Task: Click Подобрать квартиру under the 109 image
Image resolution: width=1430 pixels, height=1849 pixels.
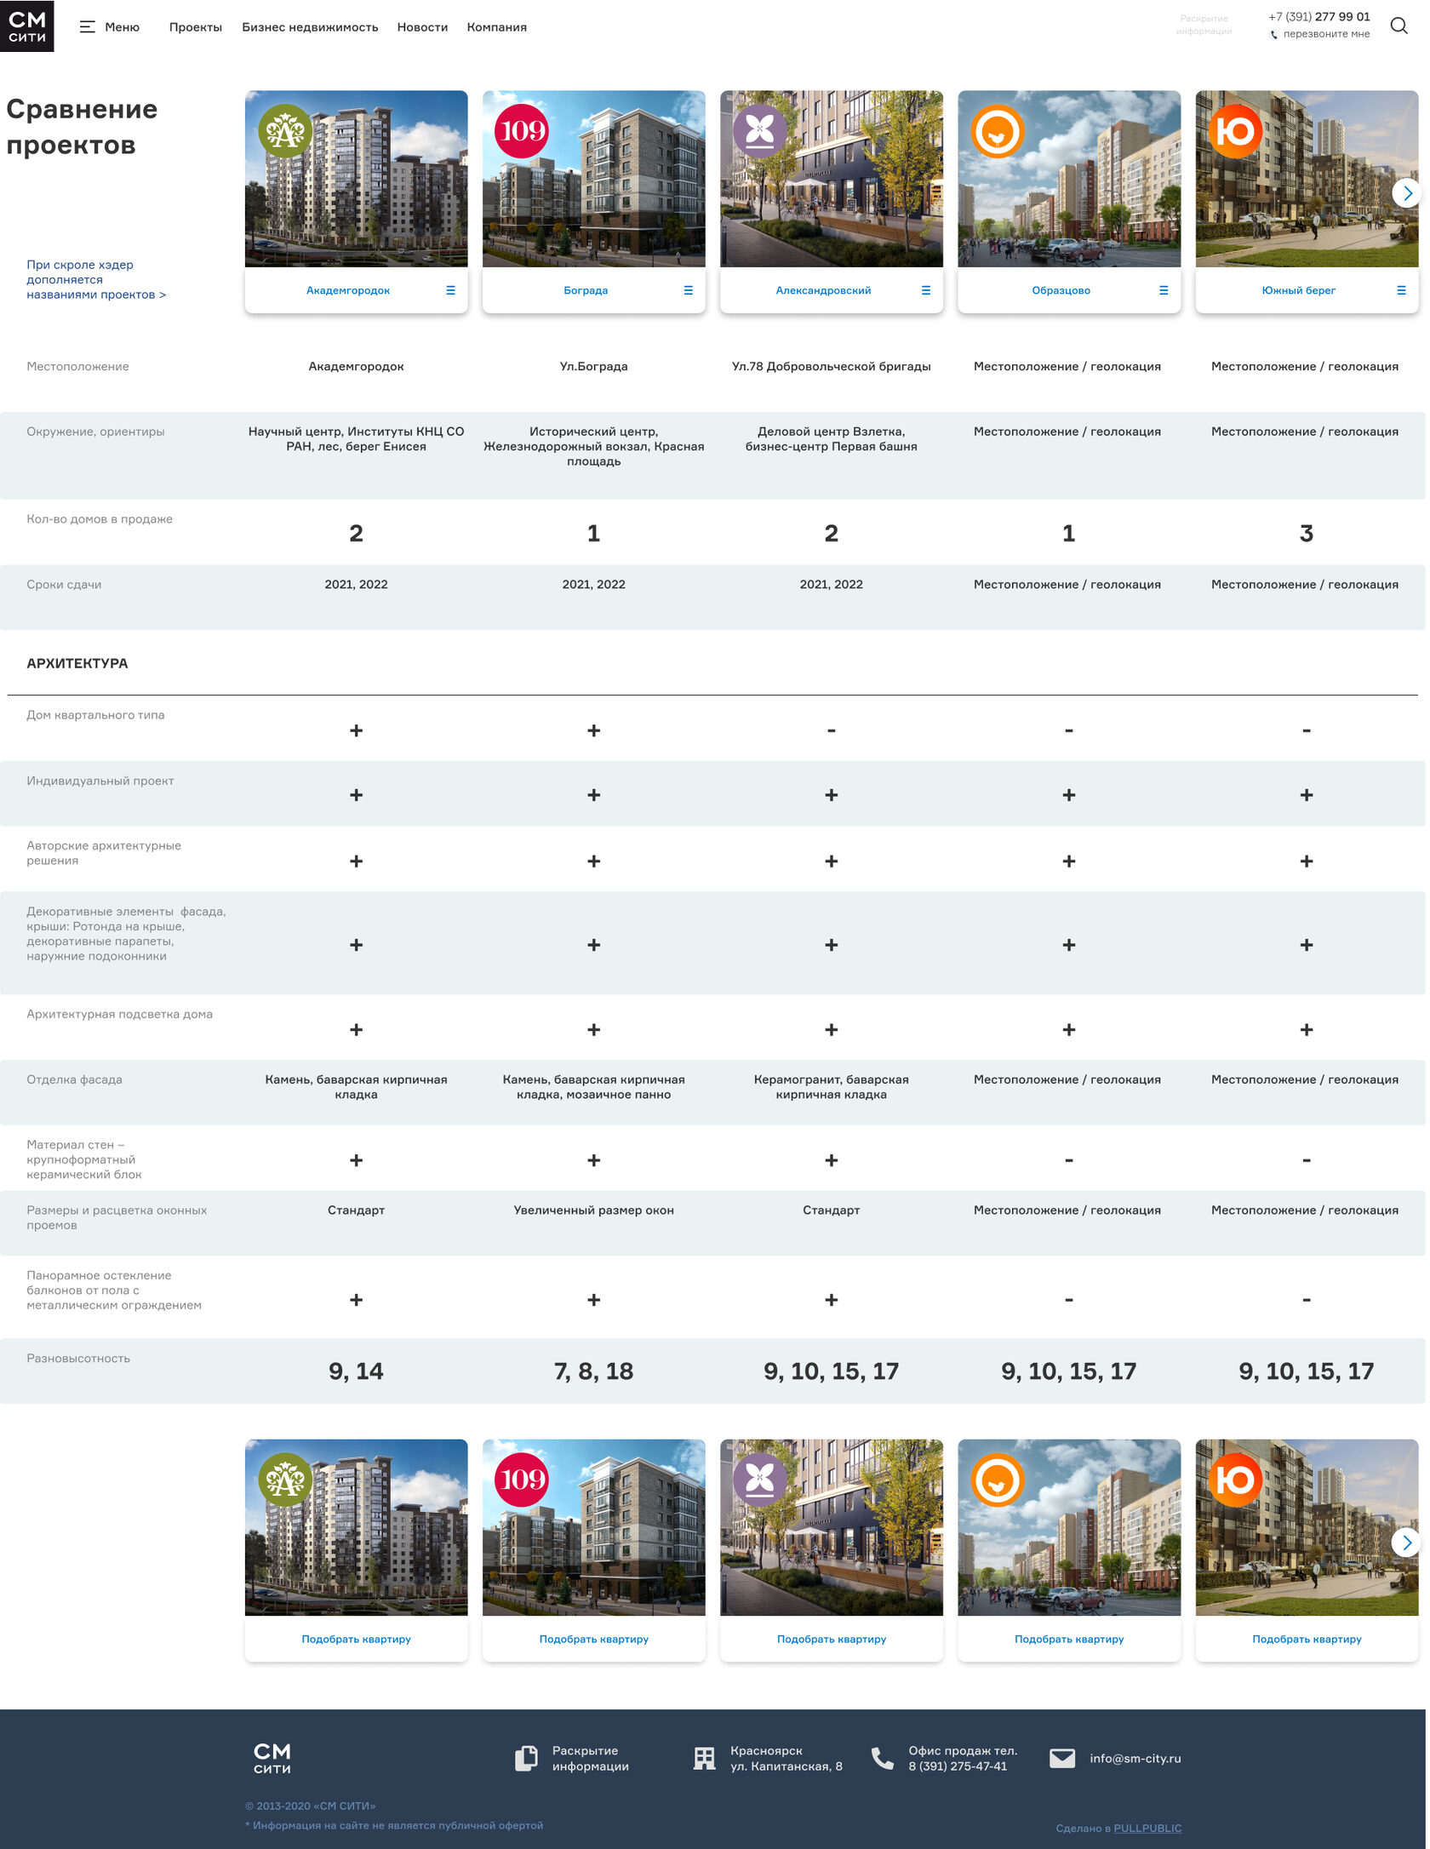Action: (593, 1639)
